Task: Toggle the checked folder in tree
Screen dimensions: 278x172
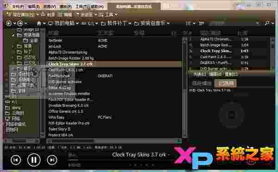Action: [x=13, y=35]
